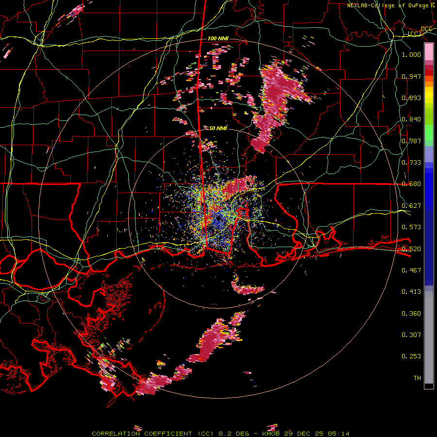Click the 0.733 scale value

(411, 163)
